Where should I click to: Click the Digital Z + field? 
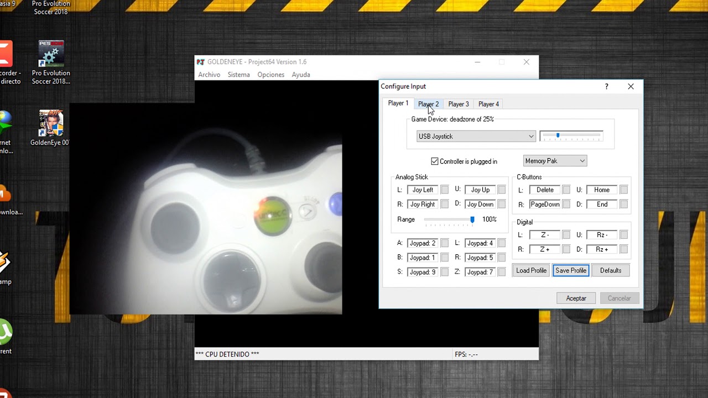545,249
